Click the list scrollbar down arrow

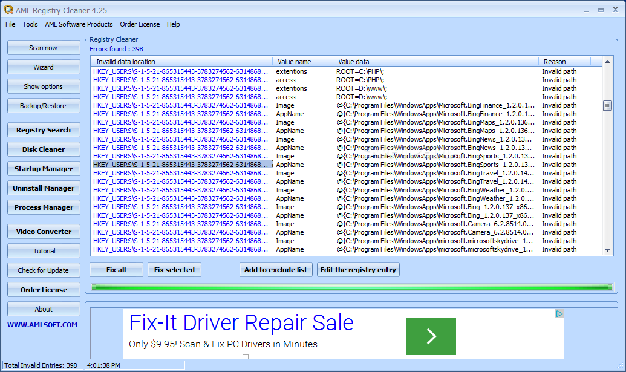click(x=607, y=250)
